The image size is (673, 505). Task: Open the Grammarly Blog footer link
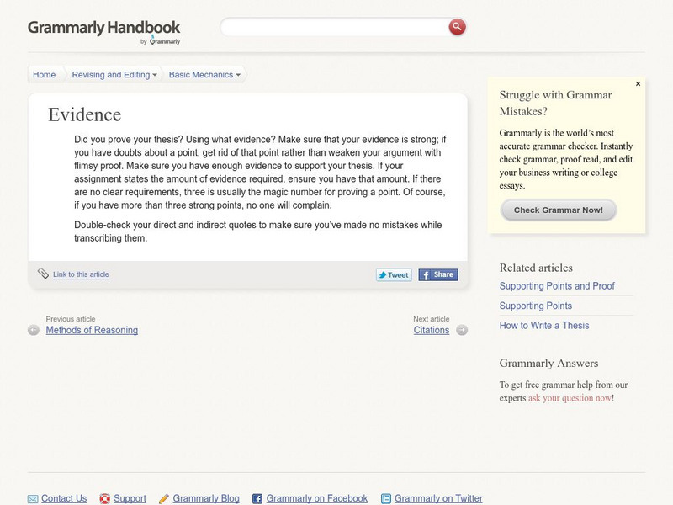click(x=206, y=498)
